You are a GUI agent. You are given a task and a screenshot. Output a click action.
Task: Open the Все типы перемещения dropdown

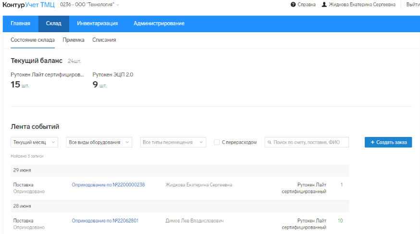click(x=173, y=142)
